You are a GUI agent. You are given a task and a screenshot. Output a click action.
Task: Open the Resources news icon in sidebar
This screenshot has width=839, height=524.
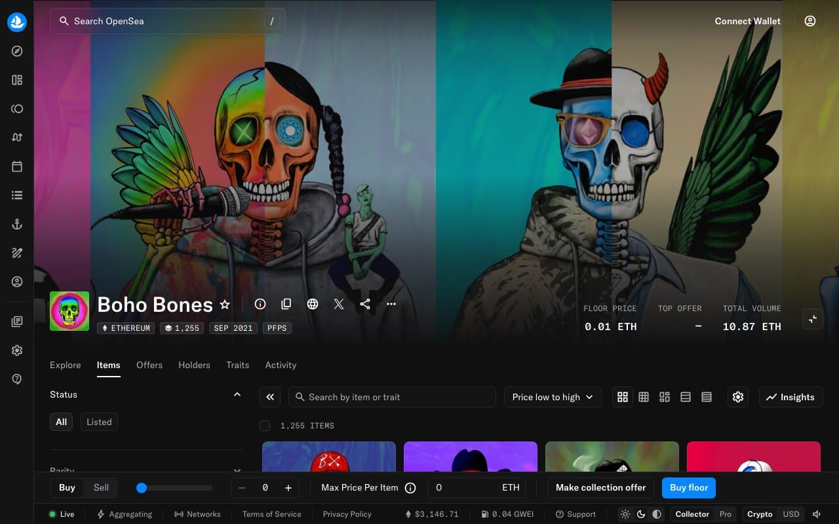[17, 322]
